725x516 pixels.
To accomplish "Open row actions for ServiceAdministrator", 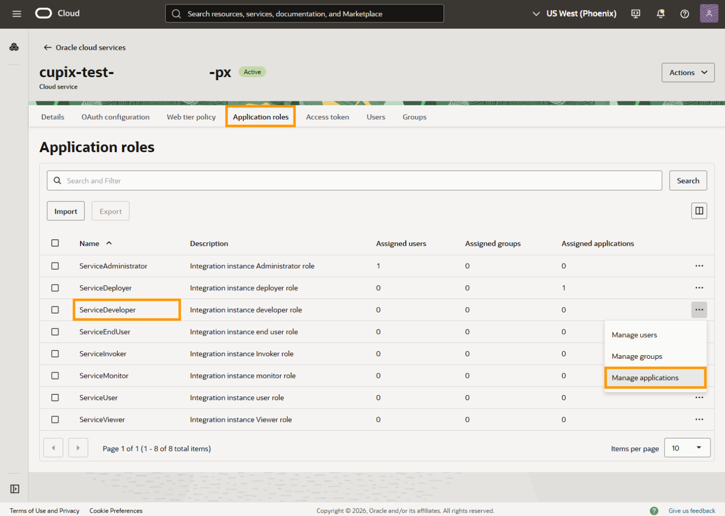I will click(x=699, y=266).
